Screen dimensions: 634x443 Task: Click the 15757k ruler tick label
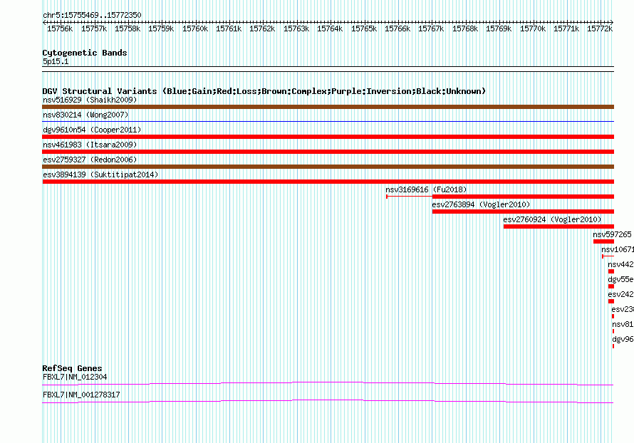(x=94, y=28)
